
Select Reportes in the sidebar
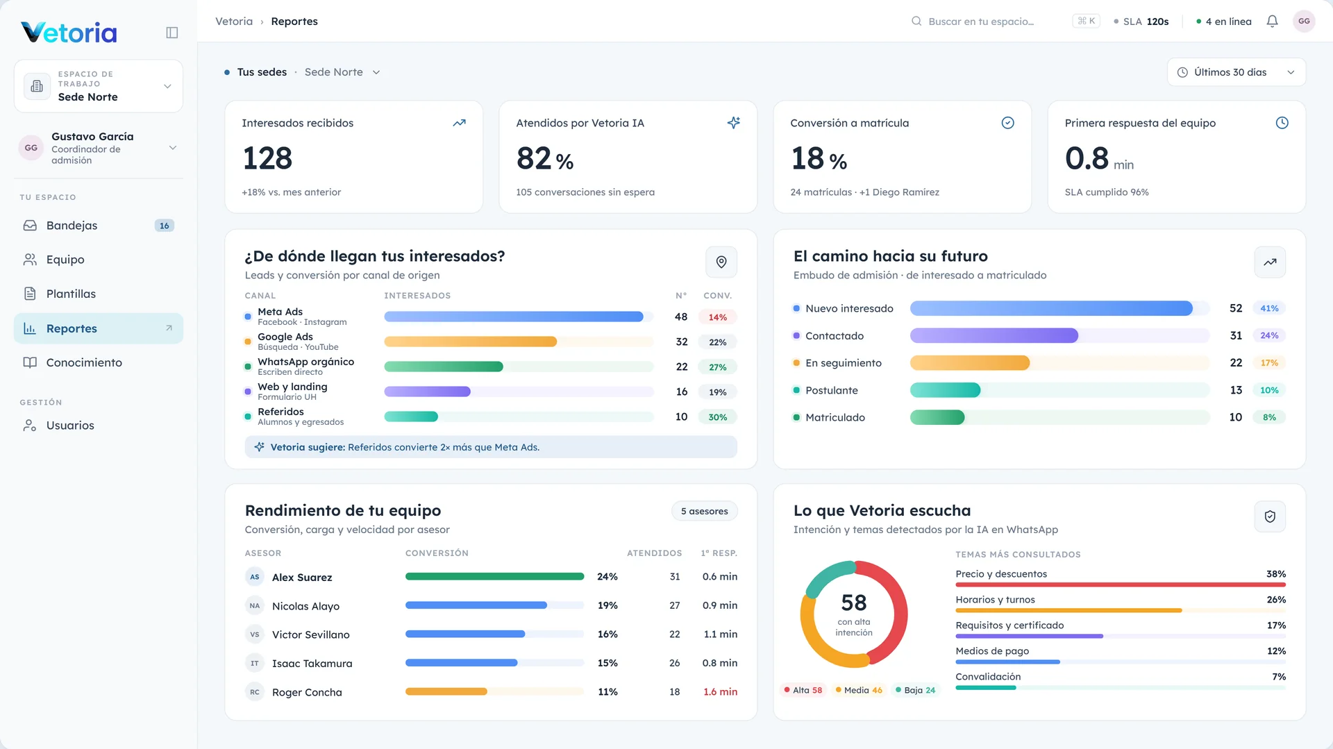pos(99,328)
